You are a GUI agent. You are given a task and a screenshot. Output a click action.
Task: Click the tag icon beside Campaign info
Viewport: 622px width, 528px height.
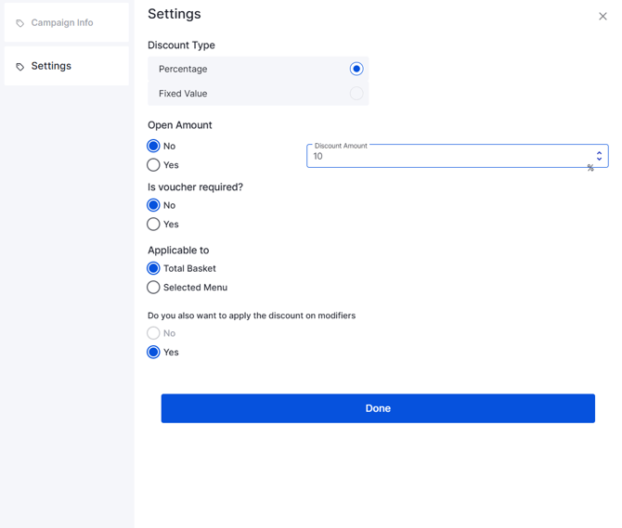(20, 23)
